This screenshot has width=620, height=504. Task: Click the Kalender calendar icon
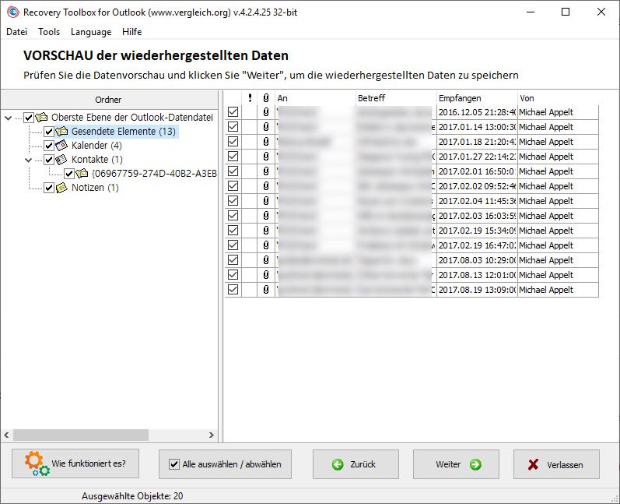click(x=61, y=146)
